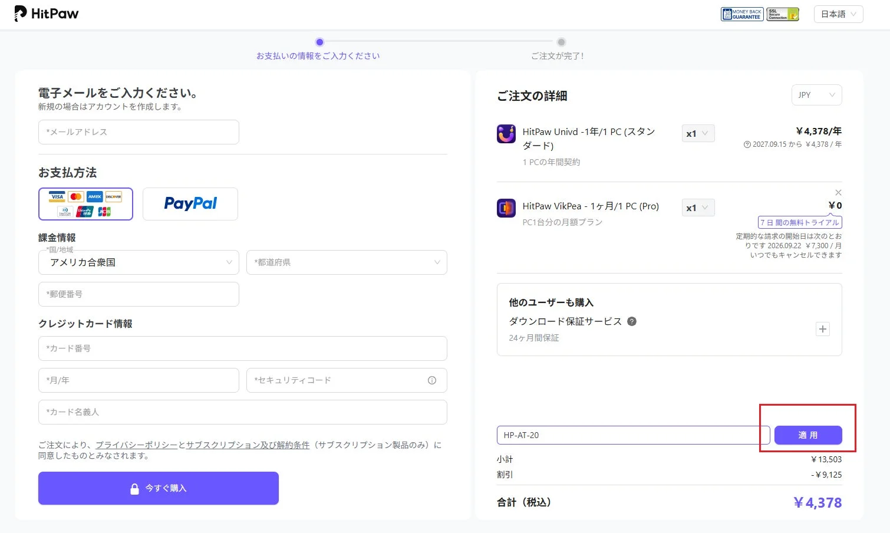Image resolution: width=890 pixels, height=533 pixels.
Task: Open the JPY currency dropdown
Action: [816, 95]
